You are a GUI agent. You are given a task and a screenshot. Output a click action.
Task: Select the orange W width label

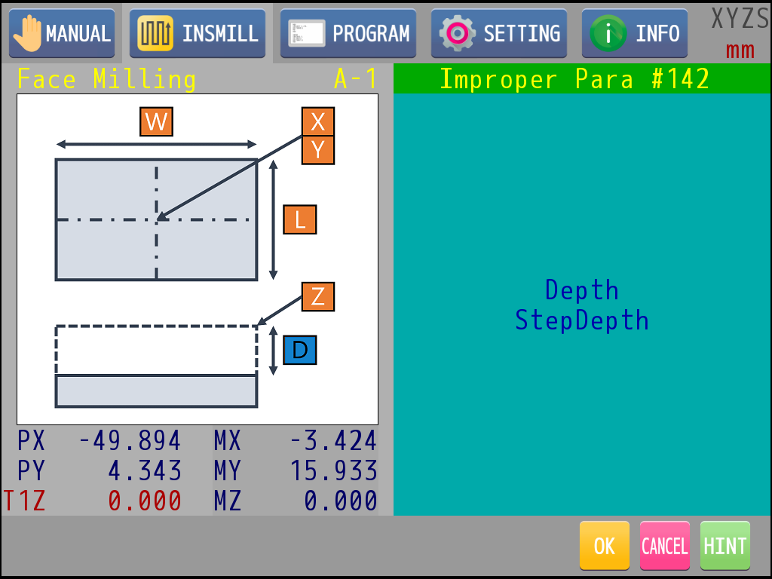click(156, 121)
